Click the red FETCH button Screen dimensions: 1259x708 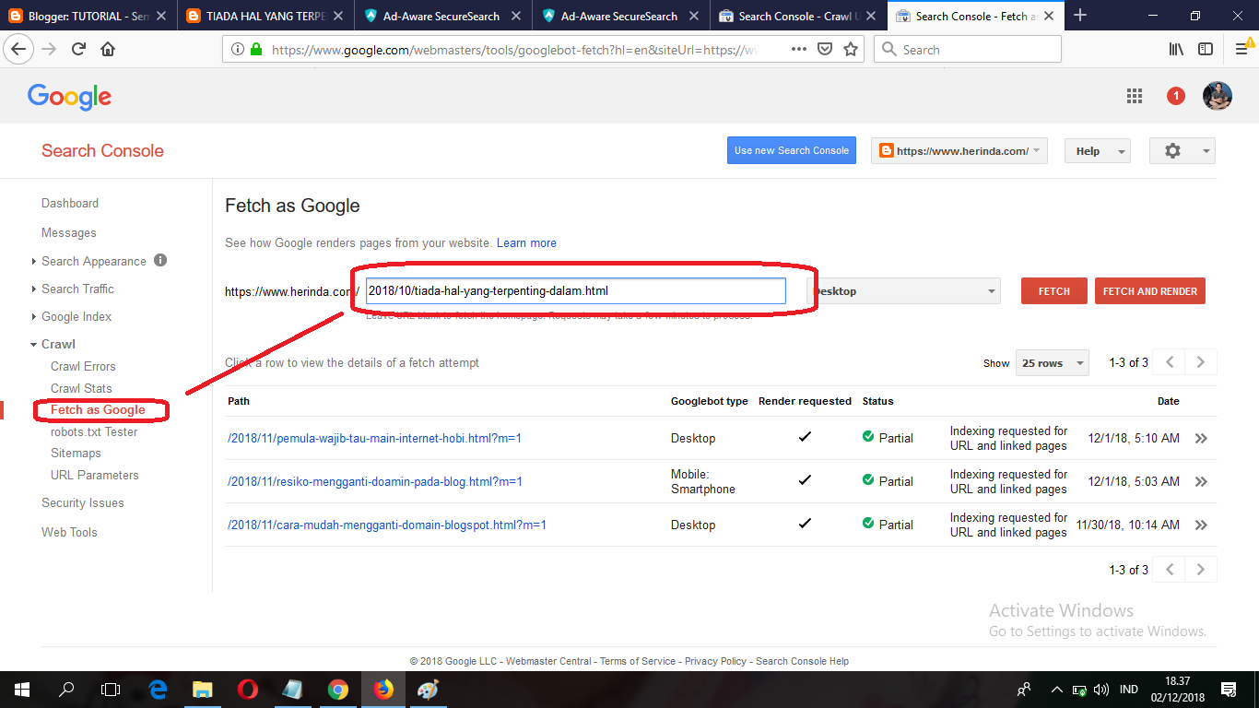click(x=1054, y=291)
